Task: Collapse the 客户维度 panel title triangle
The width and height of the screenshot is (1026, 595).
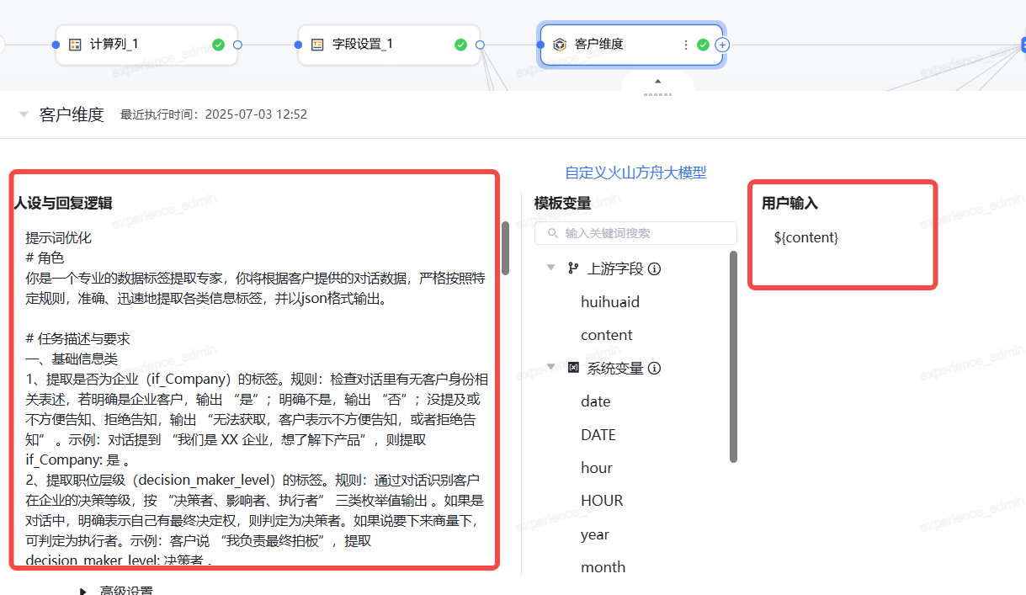Action: pos(24,114)
